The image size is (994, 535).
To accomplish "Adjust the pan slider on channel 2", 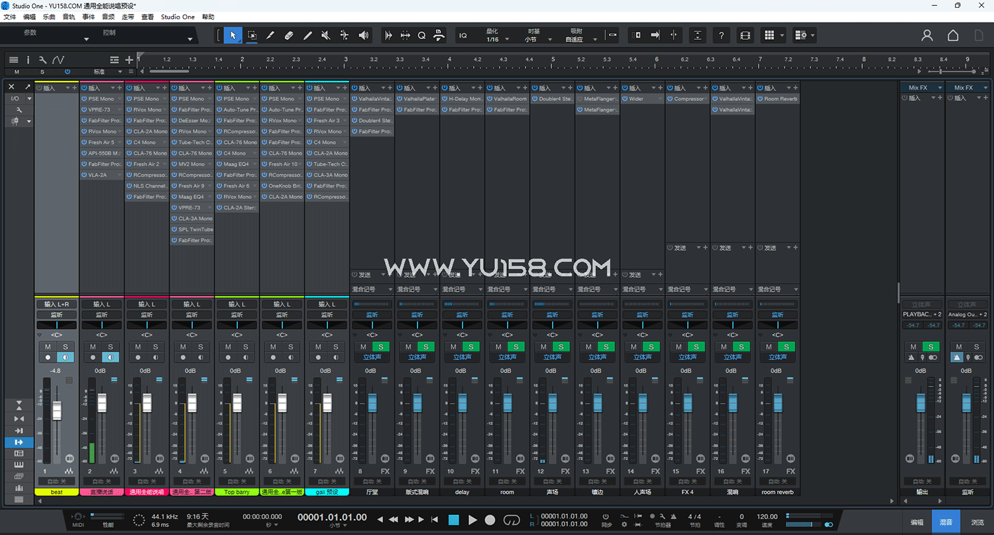I will (x=101, y=326).
